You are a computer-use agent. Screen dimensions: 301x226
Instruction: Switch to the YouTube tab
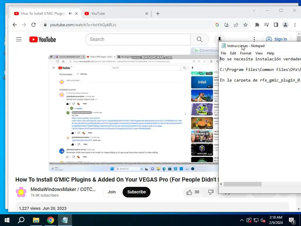115,14
